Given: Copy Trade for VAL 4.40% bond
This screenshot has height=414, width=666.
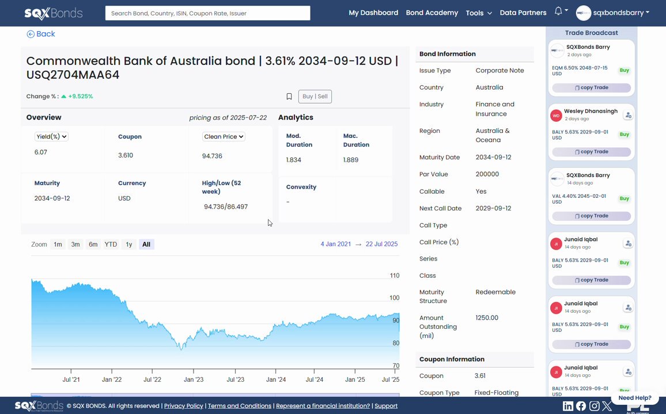Looking at the screenshot, I should point(591,216).
